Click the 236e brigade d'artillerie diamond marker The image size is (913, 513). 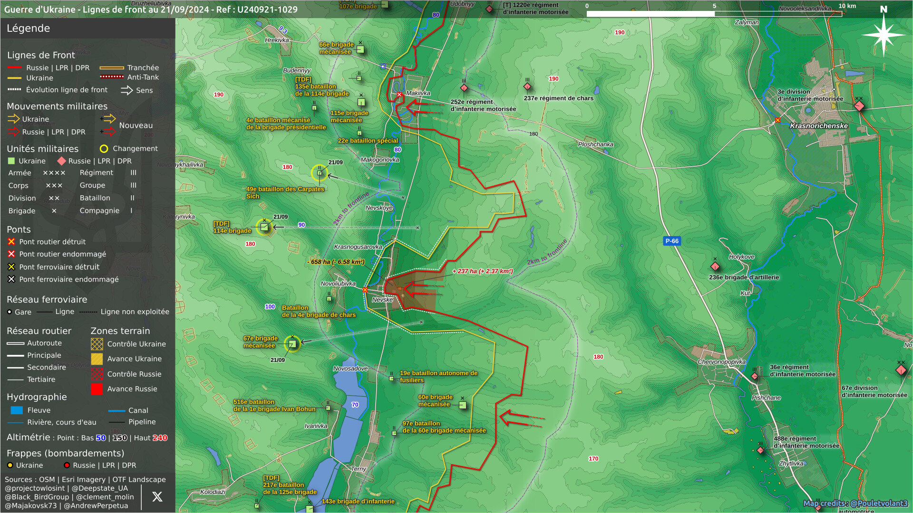715,266
